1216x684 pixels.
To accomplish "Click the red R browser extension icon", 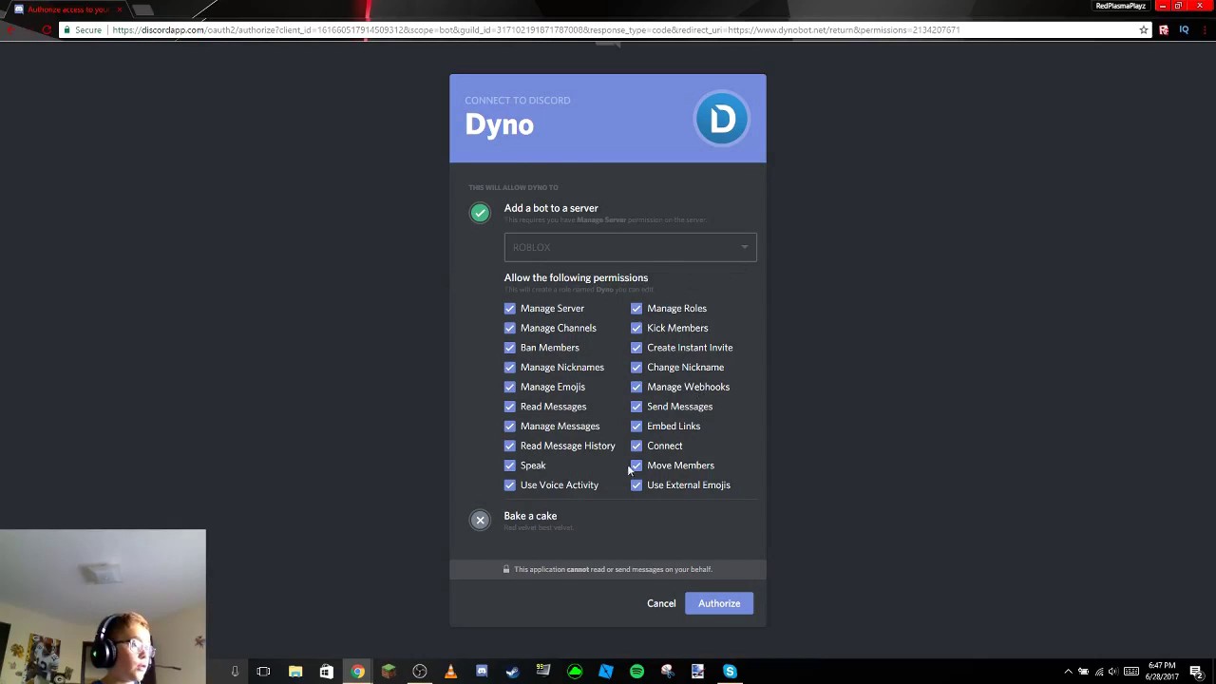I will [x=1164, y=30].
